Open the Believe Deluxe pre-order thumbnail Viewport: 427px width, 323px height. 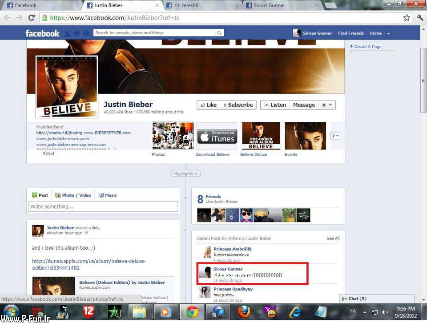point(261,136)
